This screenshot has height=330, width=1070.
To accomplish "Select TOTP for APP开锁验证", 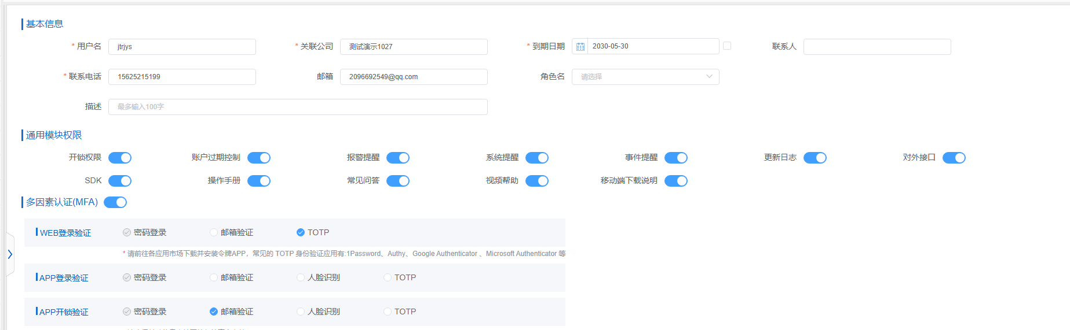I will pos(388,312).
